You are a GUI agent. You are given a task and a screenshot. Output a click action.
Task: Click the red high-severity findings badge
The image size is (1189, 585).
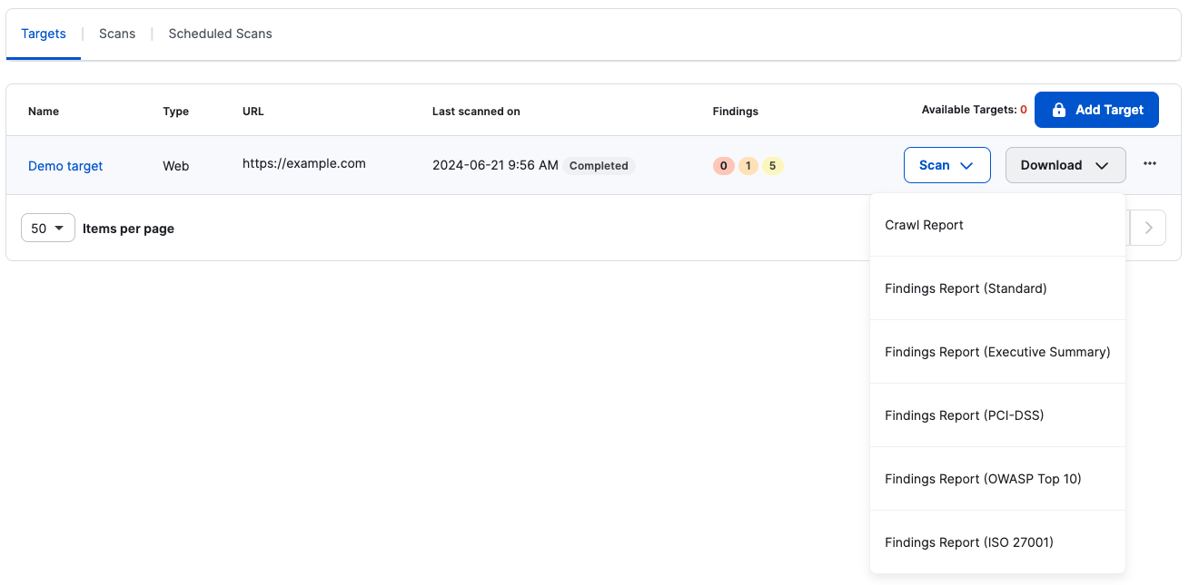(x=723, y=166)
